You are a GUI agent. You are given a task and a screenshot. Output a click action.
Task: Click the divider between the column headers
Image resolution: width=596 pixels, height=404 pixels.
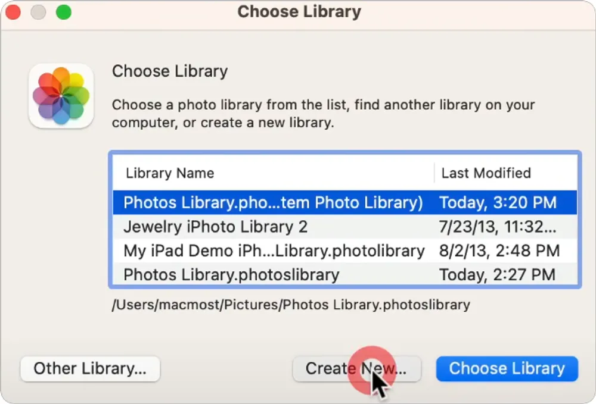point(434,173)
